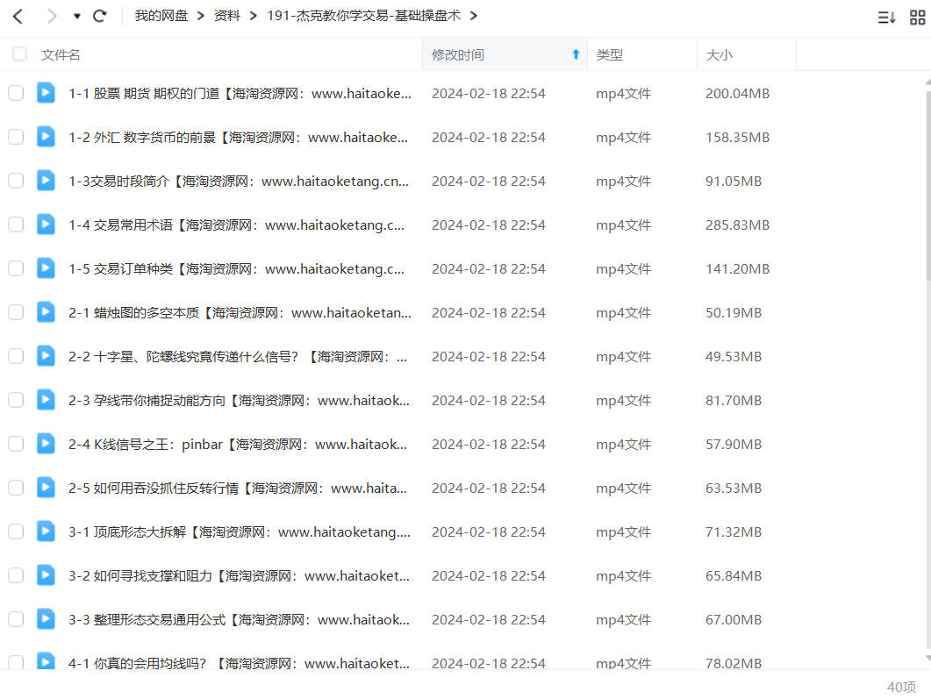931x699 pixels.
Task: Go forward with the right arrow
Action: (x=52, y=16)
